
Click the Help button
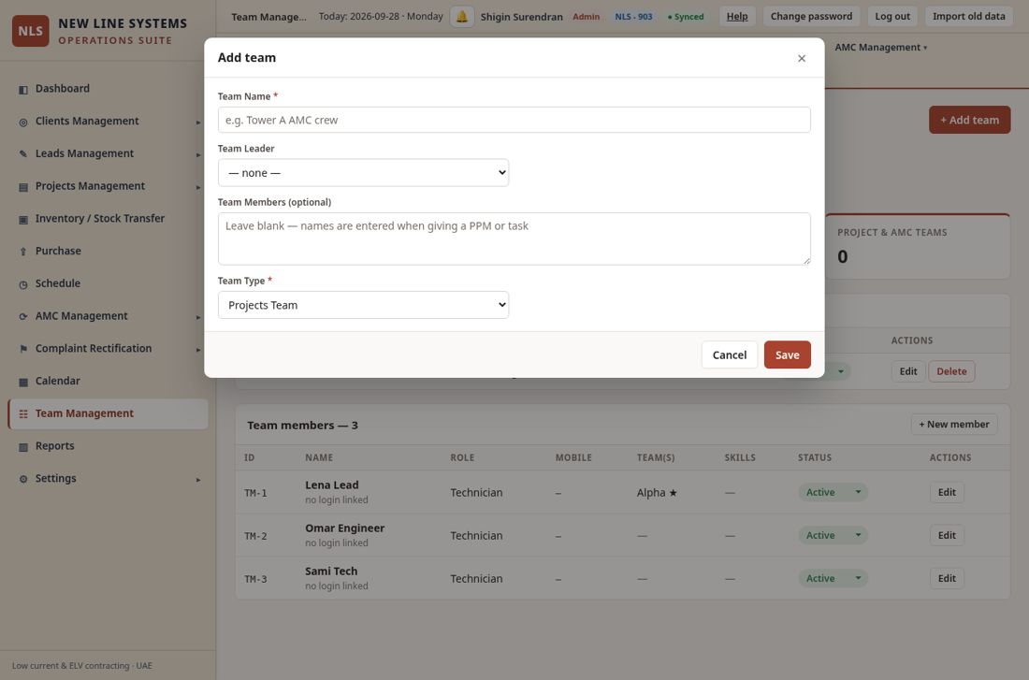(737, 17)
